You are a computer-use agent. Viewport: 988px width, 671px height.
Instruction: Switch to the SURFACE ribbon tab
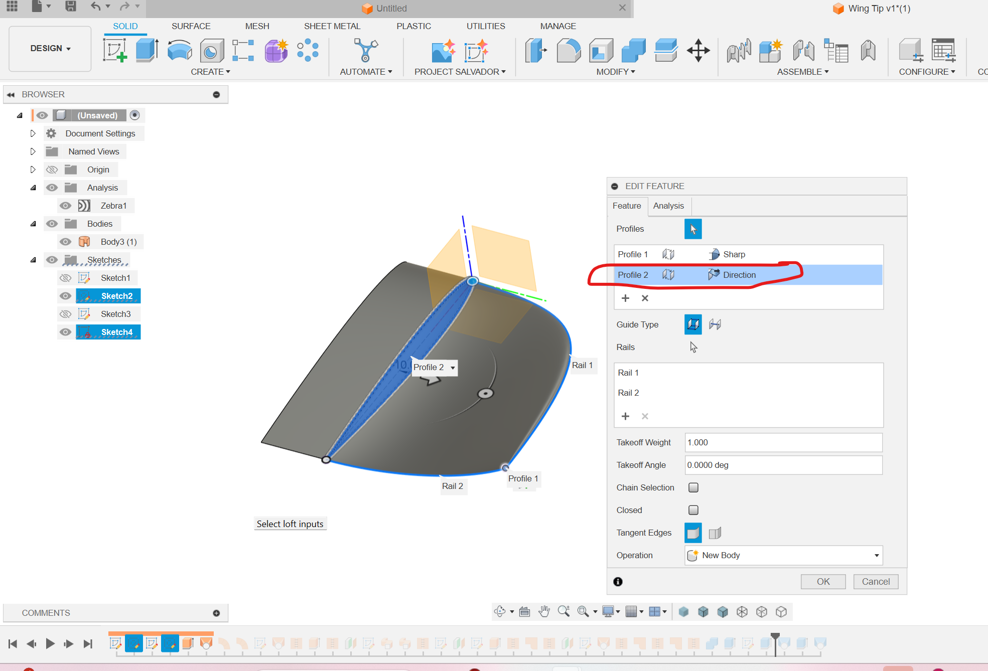tap(191, 26)
